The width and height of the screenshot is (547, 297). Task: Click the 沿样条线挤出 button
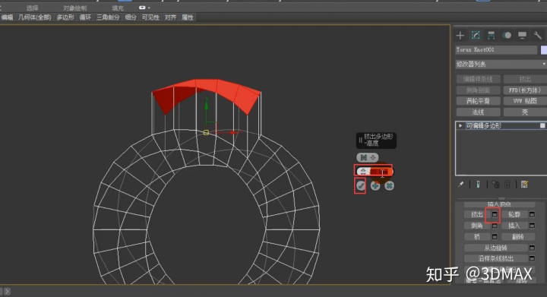coord(495,258)
